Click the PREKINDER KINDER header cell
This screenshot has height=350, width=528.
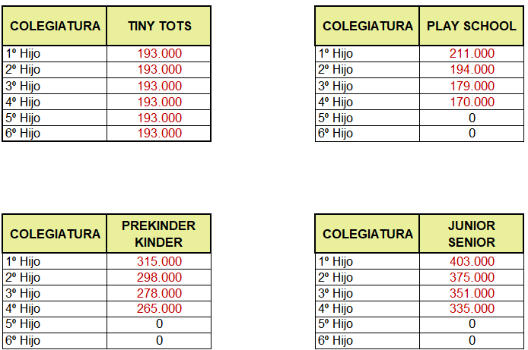(x=159, y=234)
